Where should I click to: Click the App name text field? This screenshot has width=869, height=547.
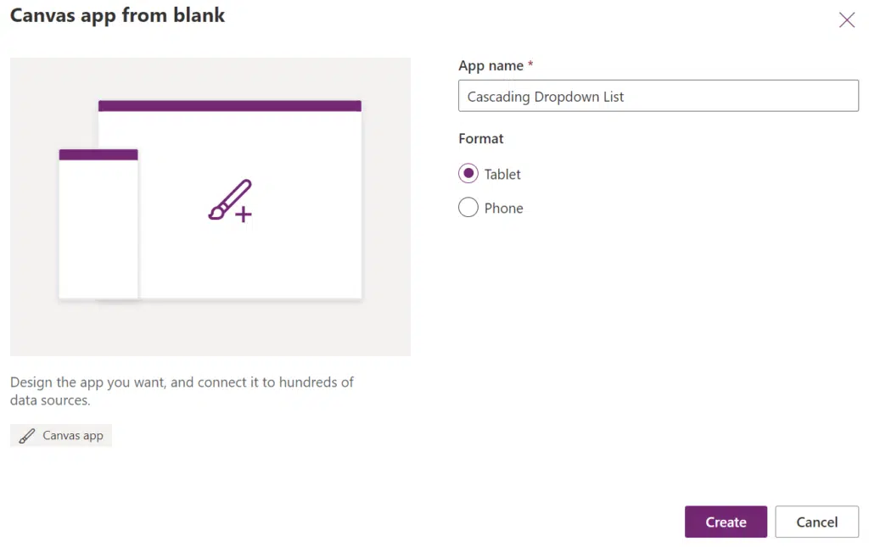click(658, 96)
